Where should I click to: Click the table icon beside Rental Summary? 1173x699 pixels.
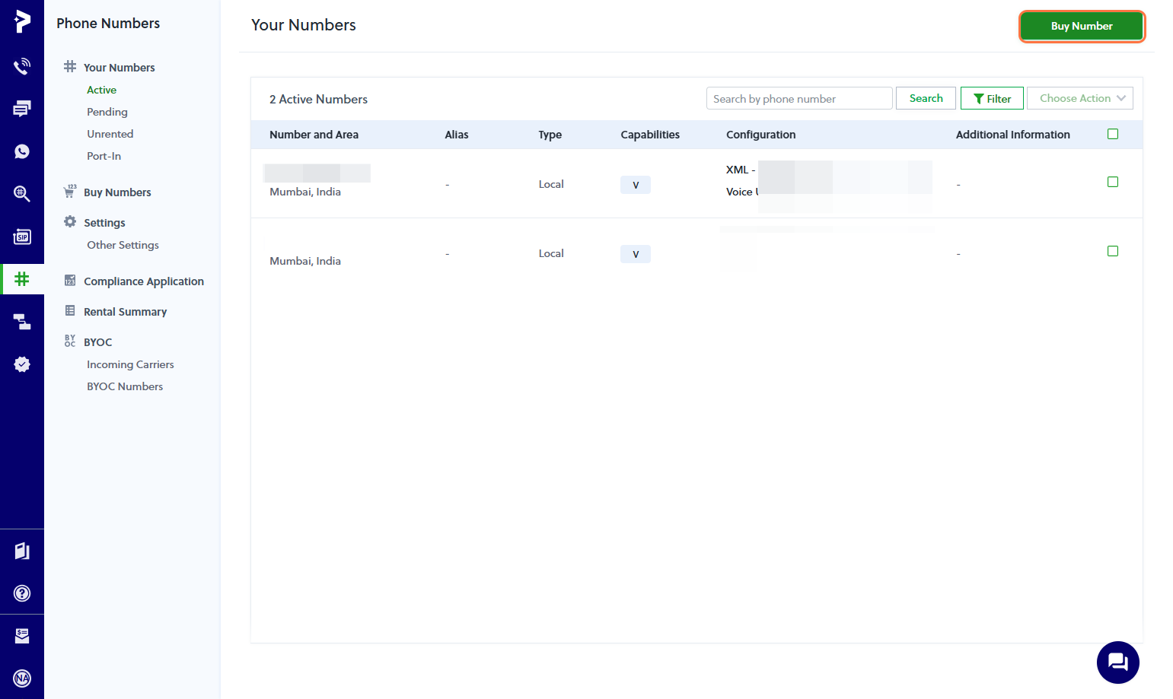[70, 310]
